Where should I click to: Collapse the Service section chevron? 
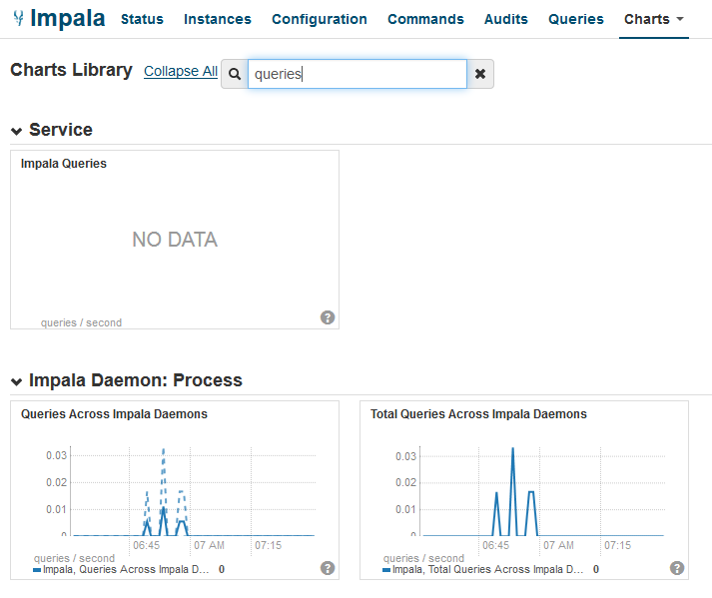tap(16, 131)
